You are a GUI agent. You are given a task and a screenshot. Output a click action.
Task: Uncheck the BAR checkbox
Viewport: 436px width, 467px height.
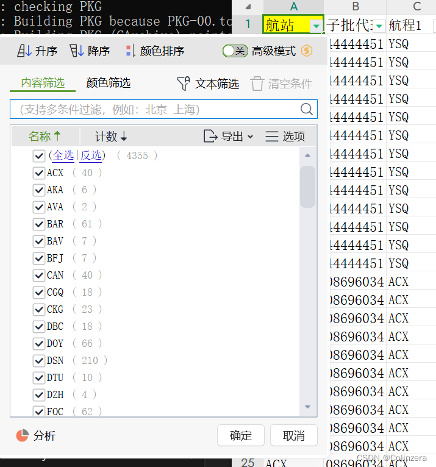coord(38,224)
